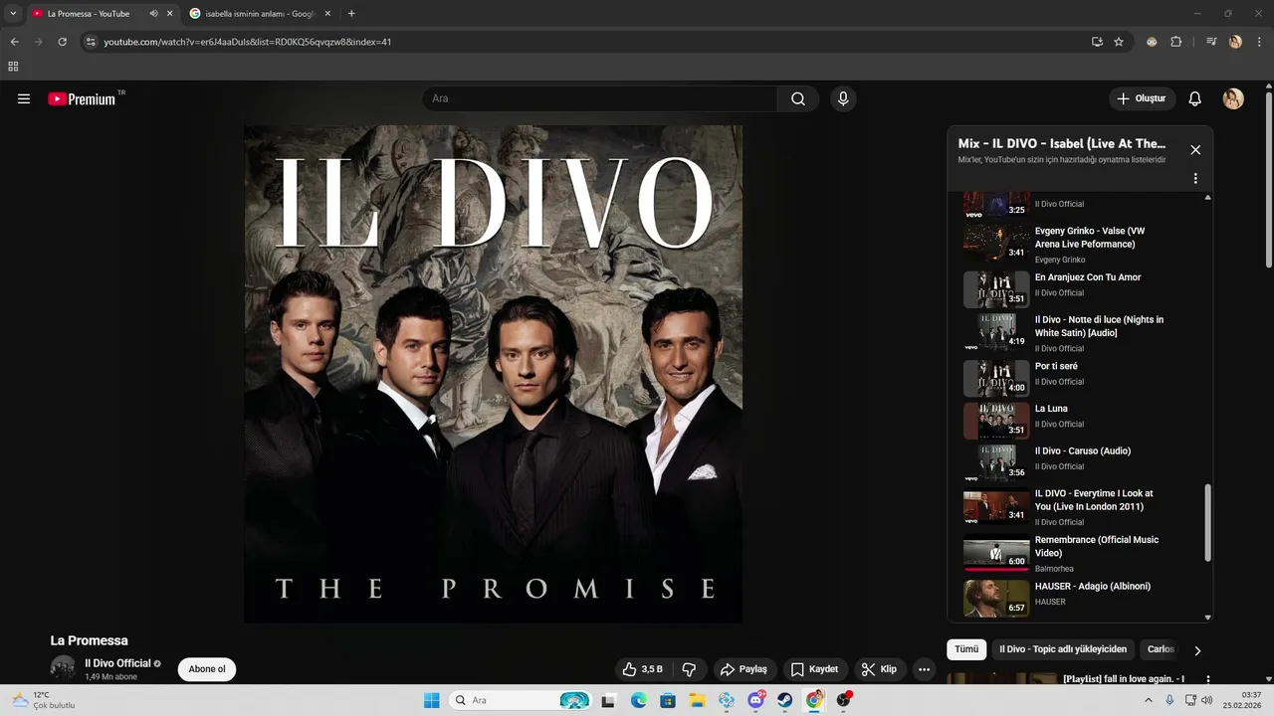
Task: Open the Il Divo Official channel link
Action: pyautogui.click(x=117, y=663)
